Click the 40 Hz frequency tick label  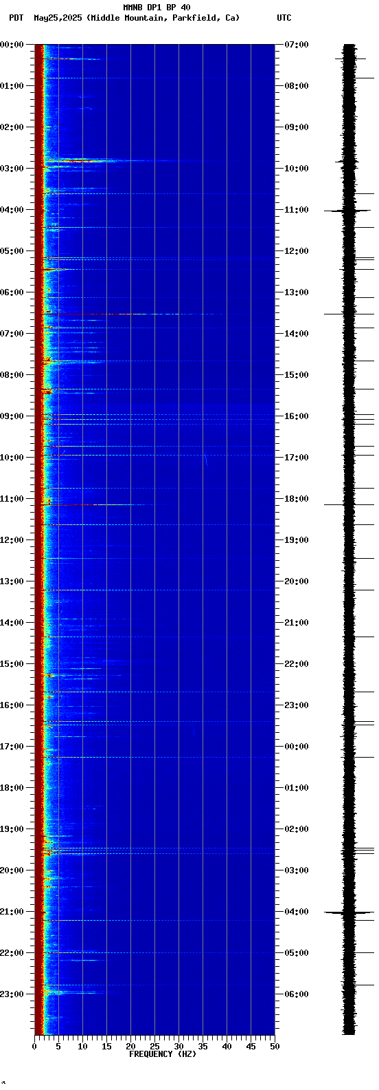coord(227,1047)
